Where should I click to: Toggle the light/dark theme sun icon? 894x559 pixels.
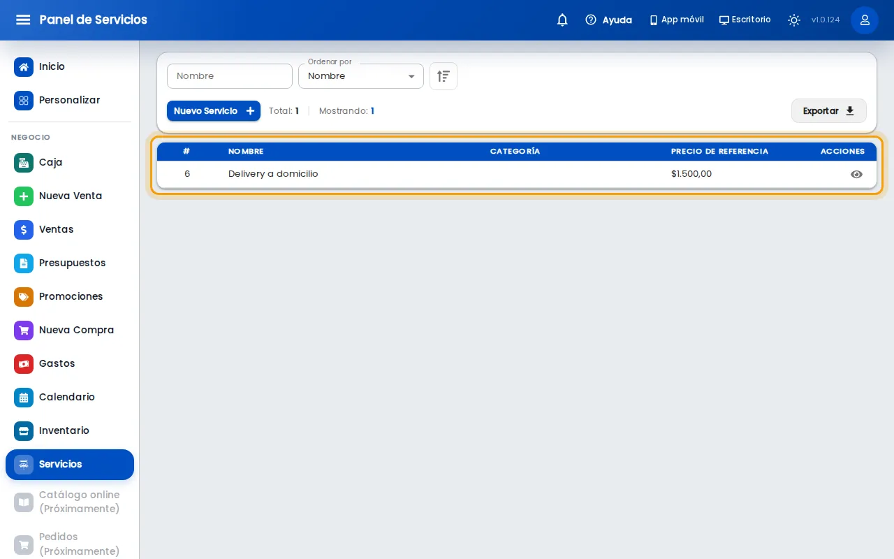[794, 20]
